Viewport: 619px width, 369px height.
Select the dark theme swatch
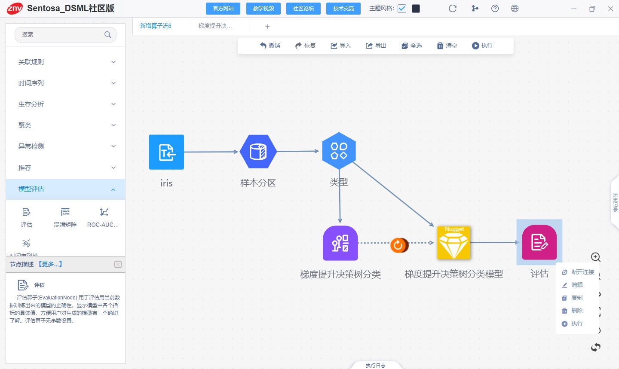pyautogui.click(x=416, y=9)
